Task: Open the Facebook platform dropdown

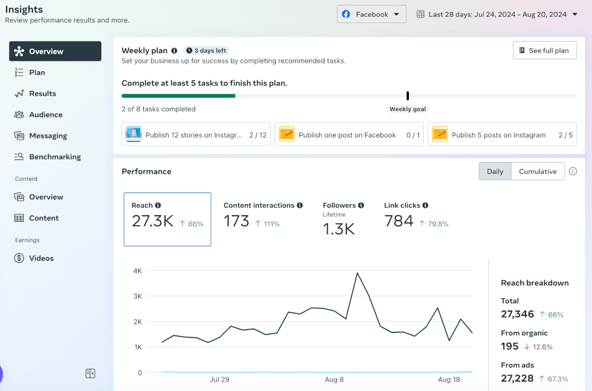Action: pos(372,14)
